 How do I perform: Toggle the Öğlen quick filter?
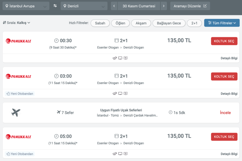(x=120, y=23)
